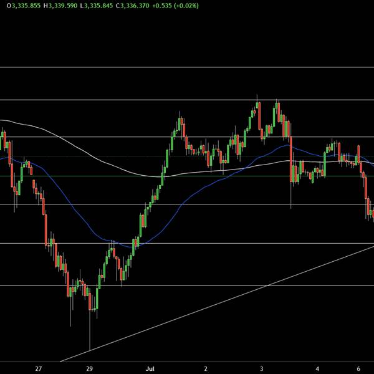Select the lowest horizontal level line
Screen dimensions: 374x374
187,285
